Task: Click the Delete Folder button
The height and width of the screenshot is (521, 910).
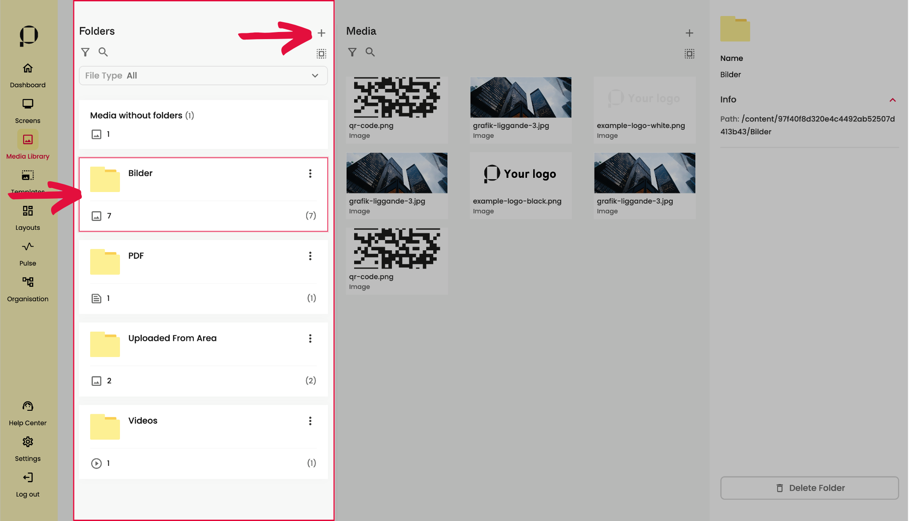Action: (x=809, y=488)
